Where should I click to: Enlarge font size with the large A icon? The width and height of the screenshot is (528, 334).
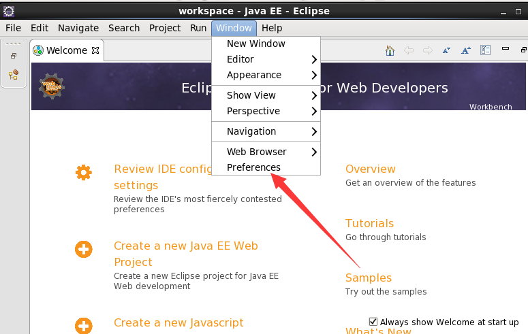466,50
